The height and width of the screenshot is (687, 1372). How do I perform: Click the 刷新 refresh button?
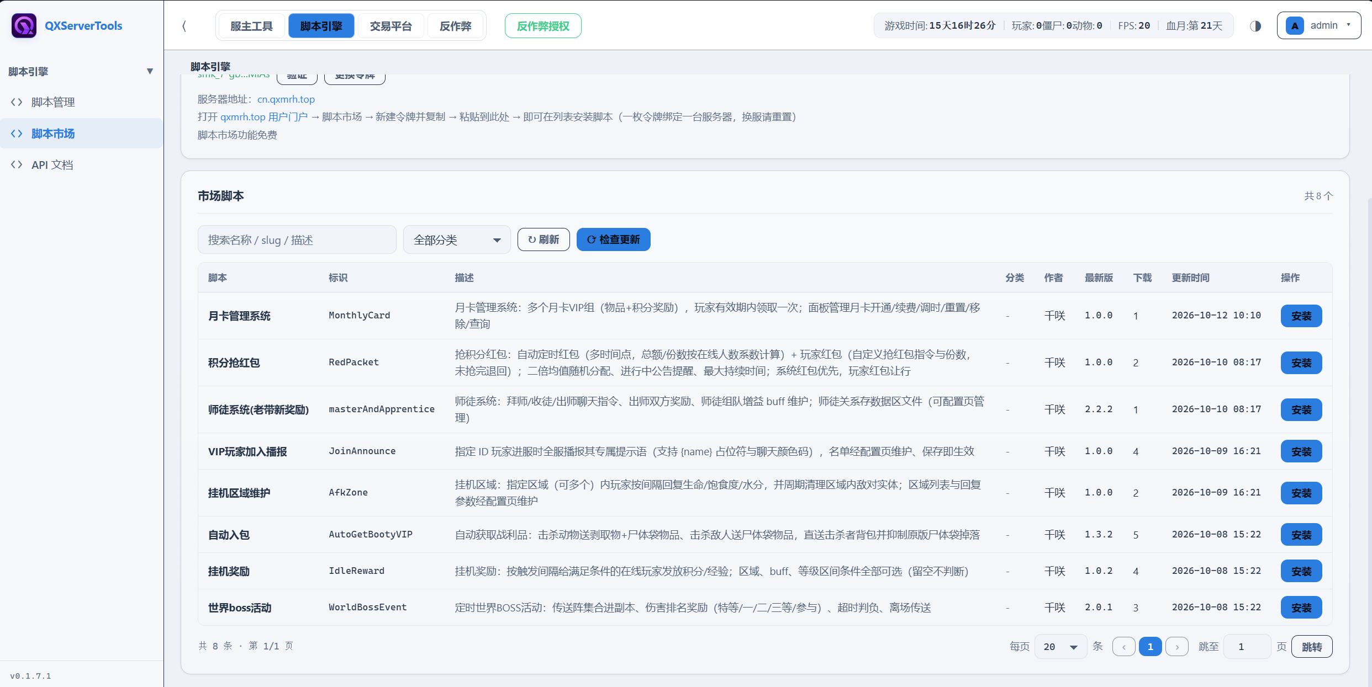543,239
